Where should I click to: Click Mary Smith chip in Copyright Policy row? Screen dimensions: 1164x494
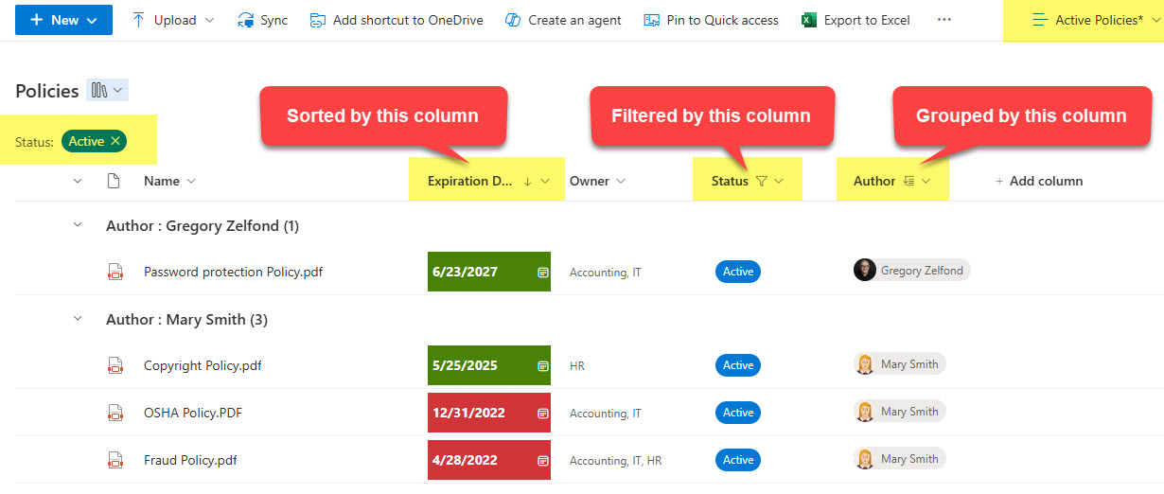899,364
